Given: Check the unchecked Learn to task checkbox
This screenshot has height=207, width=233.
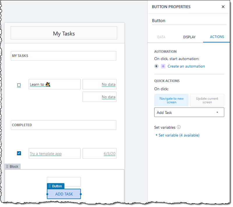Looking at the screenshot, I should [x=19, y=85].
